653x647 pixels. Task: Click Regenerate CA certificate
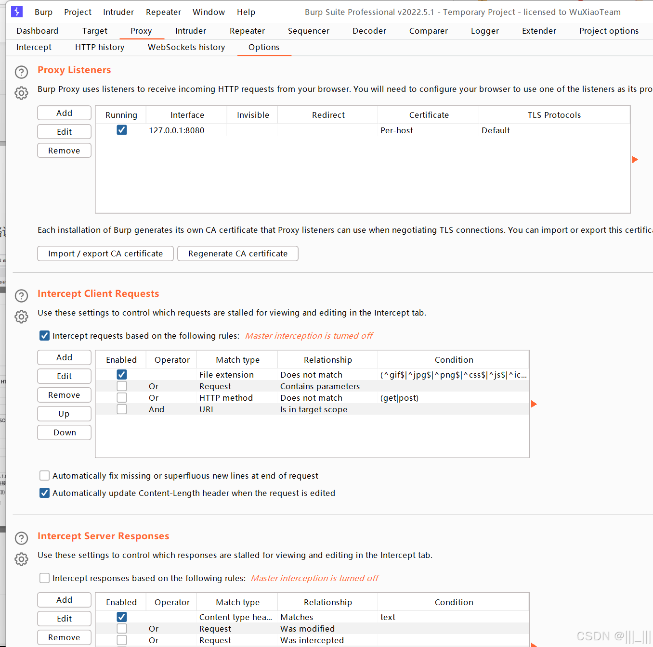238,254
